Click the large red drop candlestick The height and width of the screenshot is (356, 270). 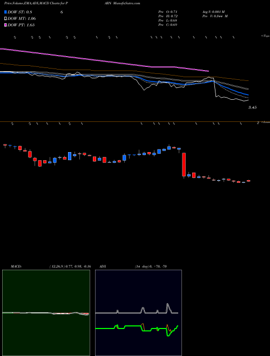click(x=184, y=165)
